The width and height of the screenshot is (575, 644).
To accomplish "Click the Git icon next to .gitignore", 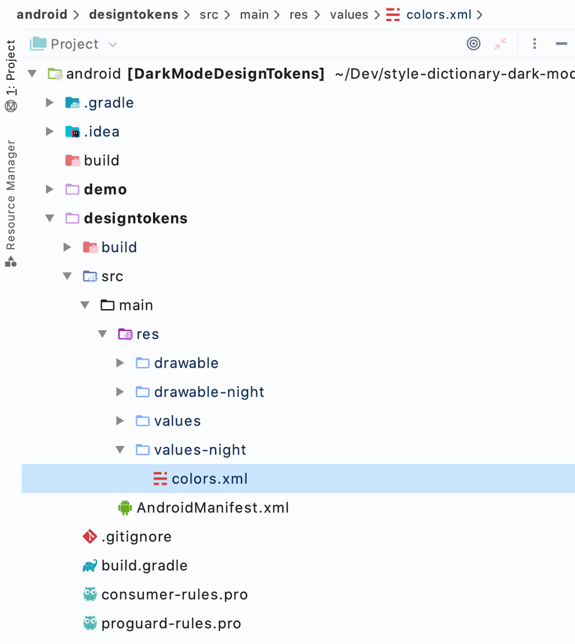I will point(88,537).
